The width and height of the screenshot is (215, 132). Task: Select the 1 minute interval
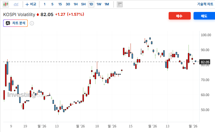44,4
